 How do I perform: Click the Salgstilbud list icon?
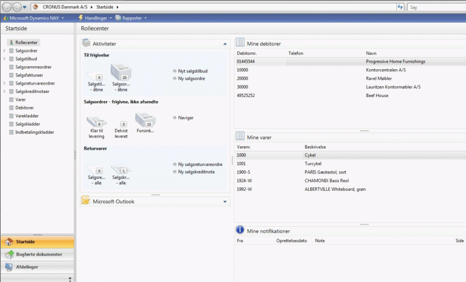click(x=11, y=59)
